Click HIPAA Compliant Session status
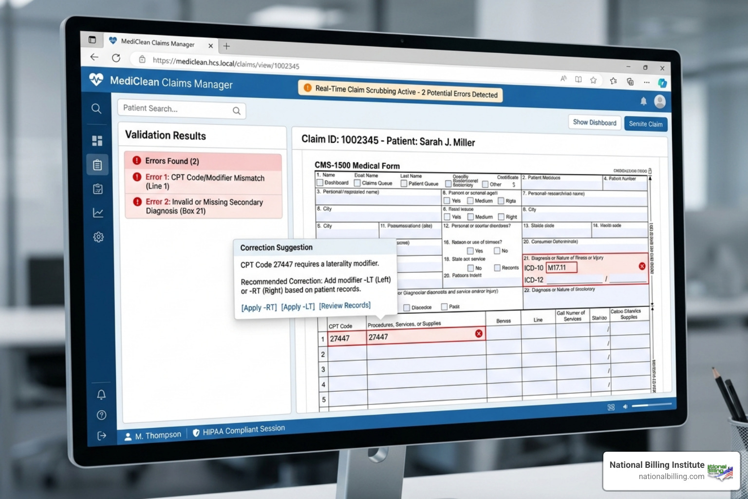The width and height of the screenshot is (748, 499). (239, 430)
